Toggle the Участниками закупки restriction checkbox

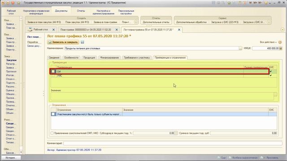point(53,114)
